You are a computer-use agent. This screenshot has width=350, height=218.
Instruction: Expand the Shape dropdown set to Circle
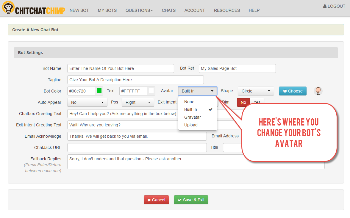256,91
